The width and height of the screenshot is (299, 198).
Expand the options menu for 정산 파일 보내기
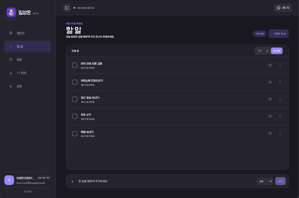point(280,99)
